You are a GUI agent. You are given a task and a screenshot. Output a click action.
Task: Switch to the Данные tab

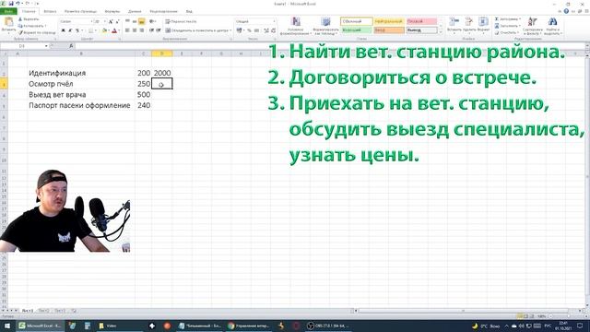tap(135, 11)
